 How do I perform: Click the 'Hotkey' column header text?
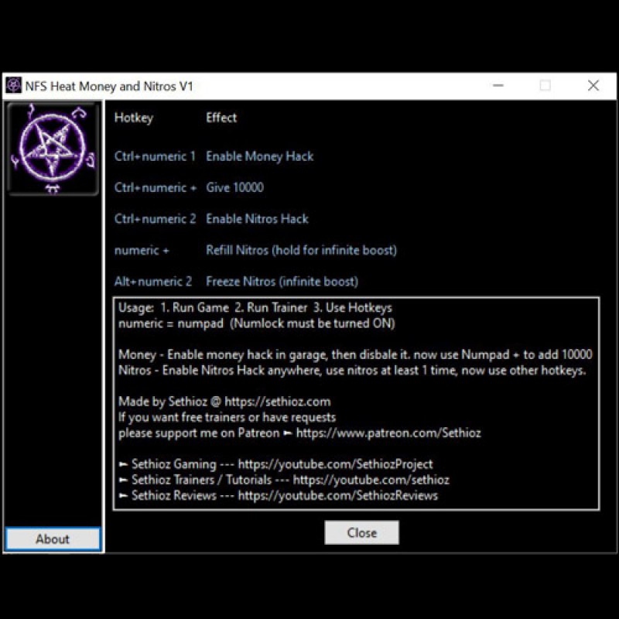pos(134,118)
